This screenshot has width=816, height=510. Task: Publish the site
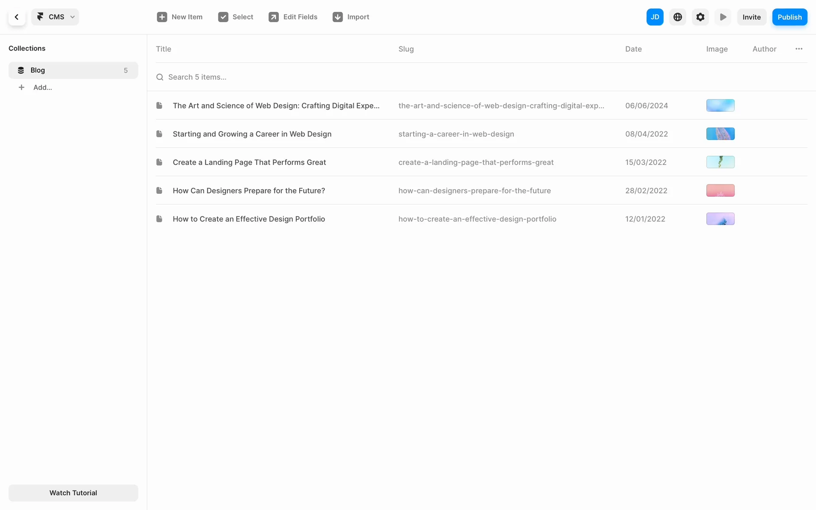coord(789,17)
